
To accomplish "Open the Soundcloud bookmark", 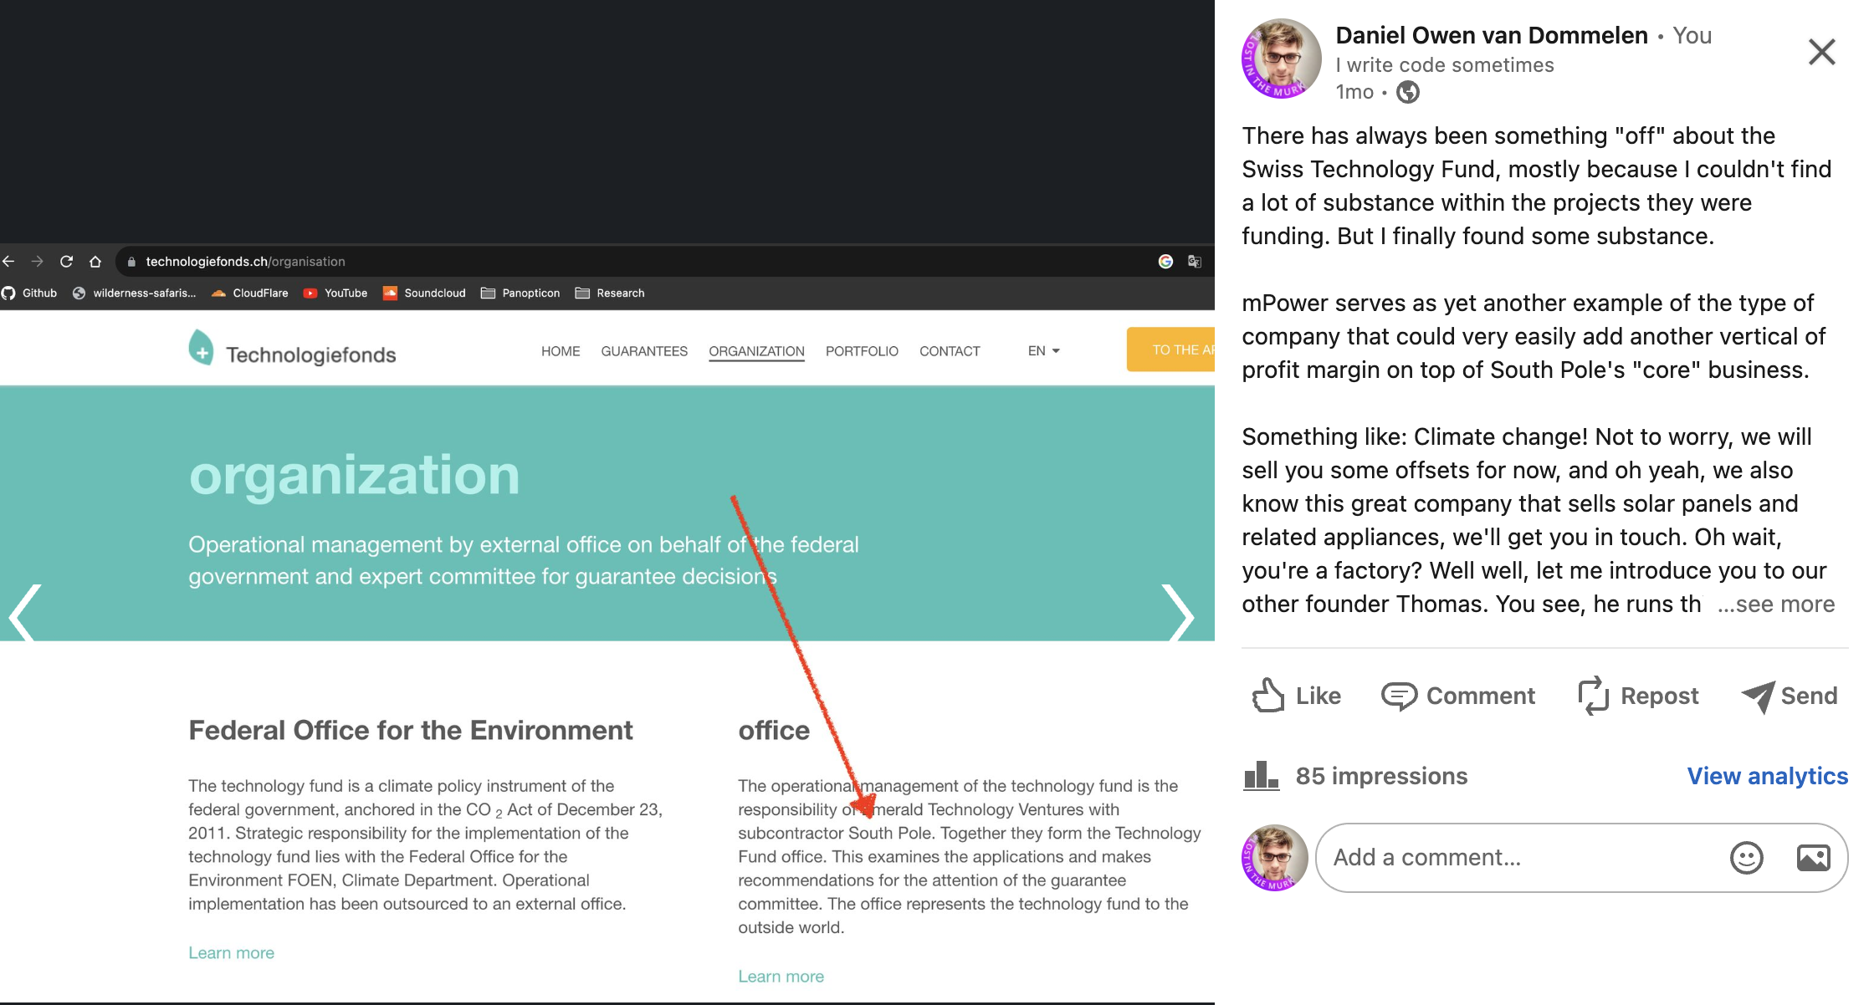I will (x=424, y=293).
